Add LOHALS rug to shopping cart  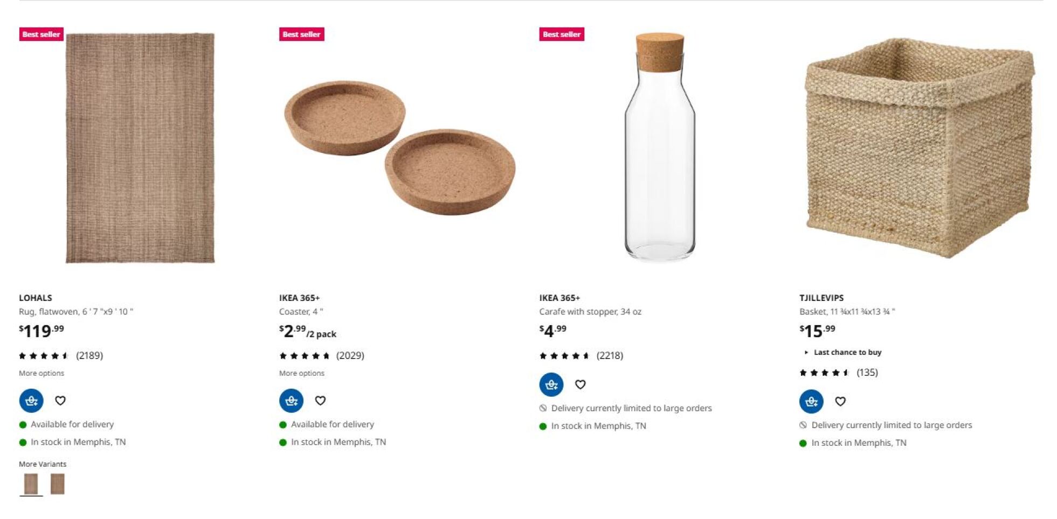(31, 401)
